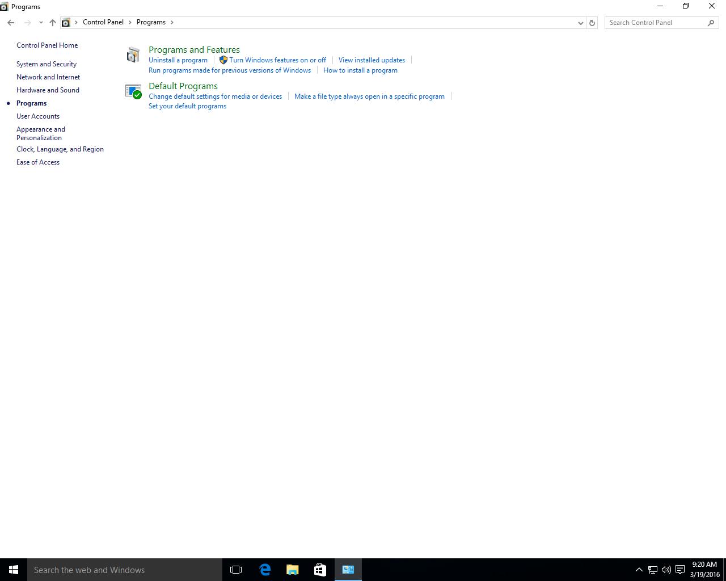Launch Microsoft Edge from taskbar
Viewport: 726px width, 581px height.
tap(265, 570)
